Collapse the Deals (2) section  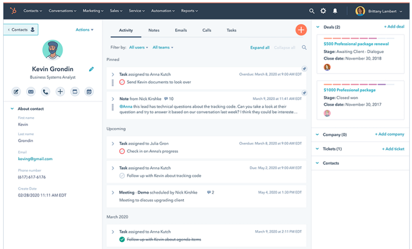[x=318, y=27]
